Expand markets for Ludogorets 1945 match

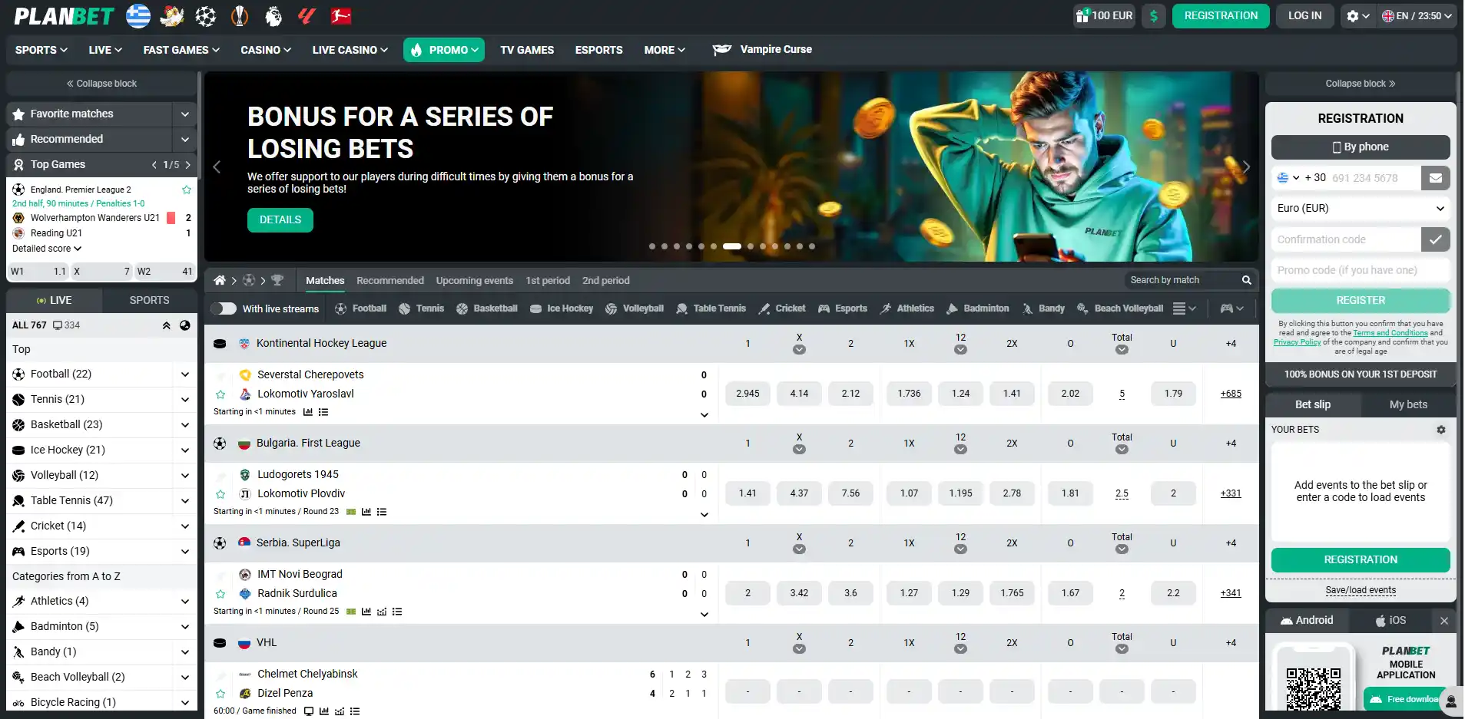[704, 515]
